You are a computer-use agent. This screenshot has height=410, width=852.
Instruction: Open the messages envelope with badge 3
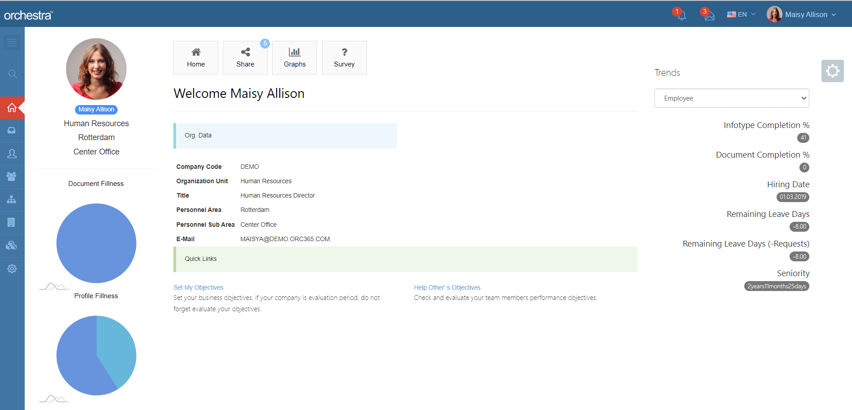pyautogui.click(x=711, y=15)
